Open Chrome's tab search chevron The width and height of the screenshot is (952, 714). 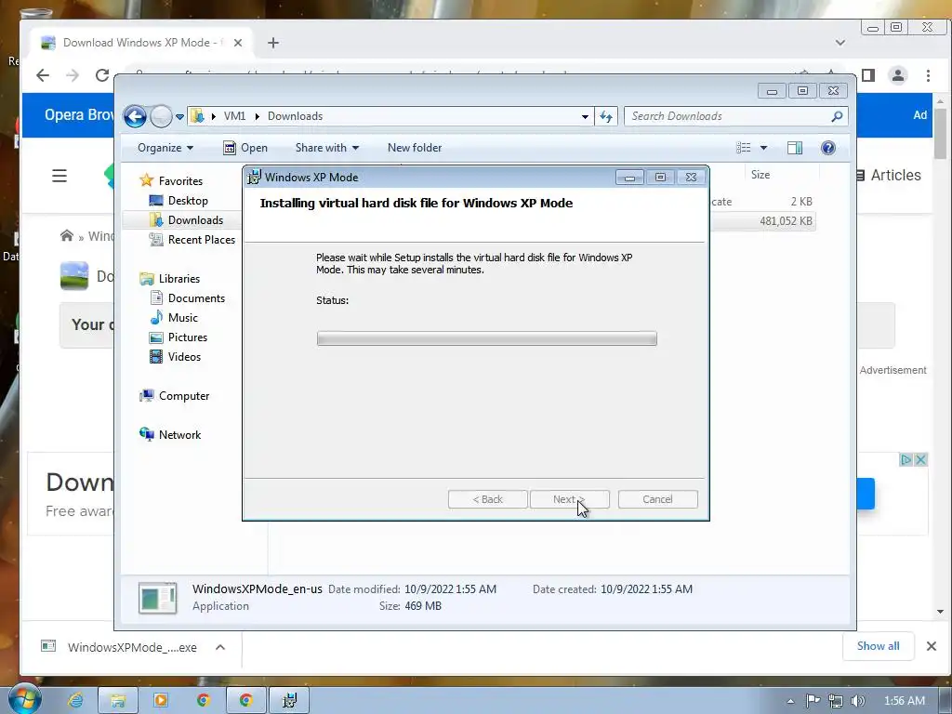click(840, 43)
